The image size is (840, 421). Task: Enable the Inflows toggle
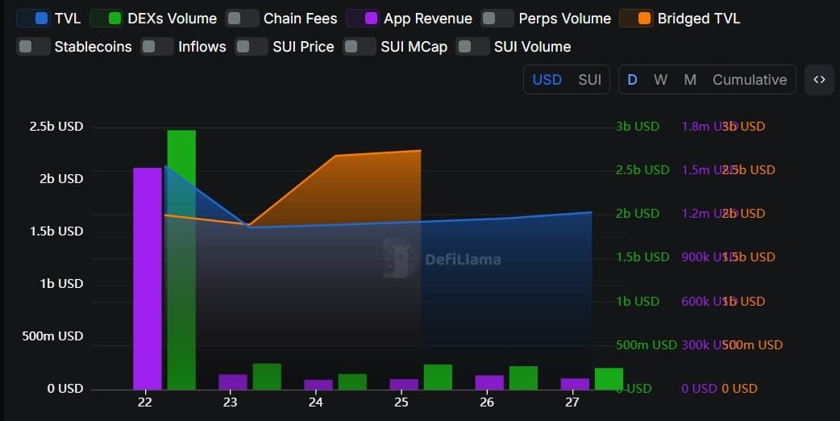[x=157, y=47]
